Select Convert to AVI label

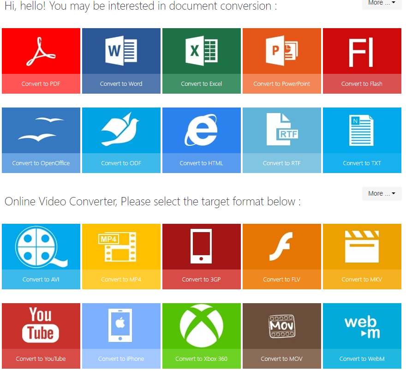41,279
